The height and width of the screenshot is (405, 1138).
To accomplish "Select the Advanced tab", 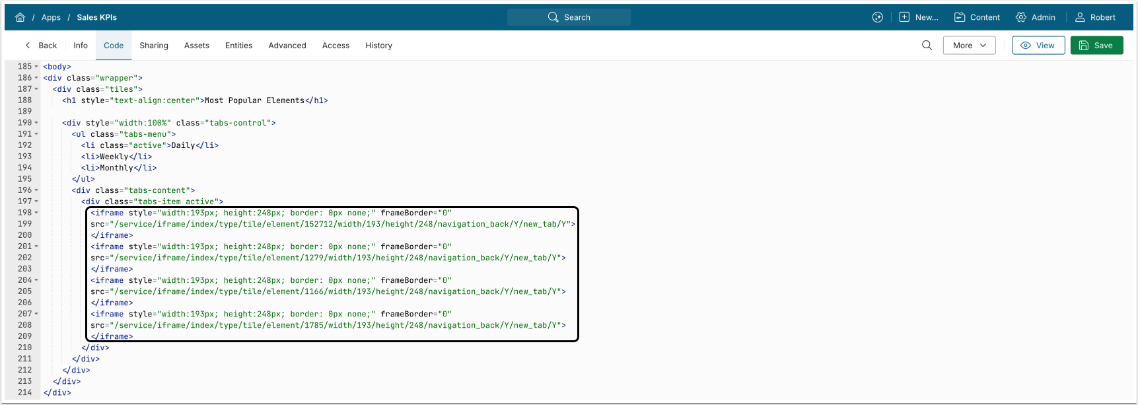I will click(x=287, y=46).
